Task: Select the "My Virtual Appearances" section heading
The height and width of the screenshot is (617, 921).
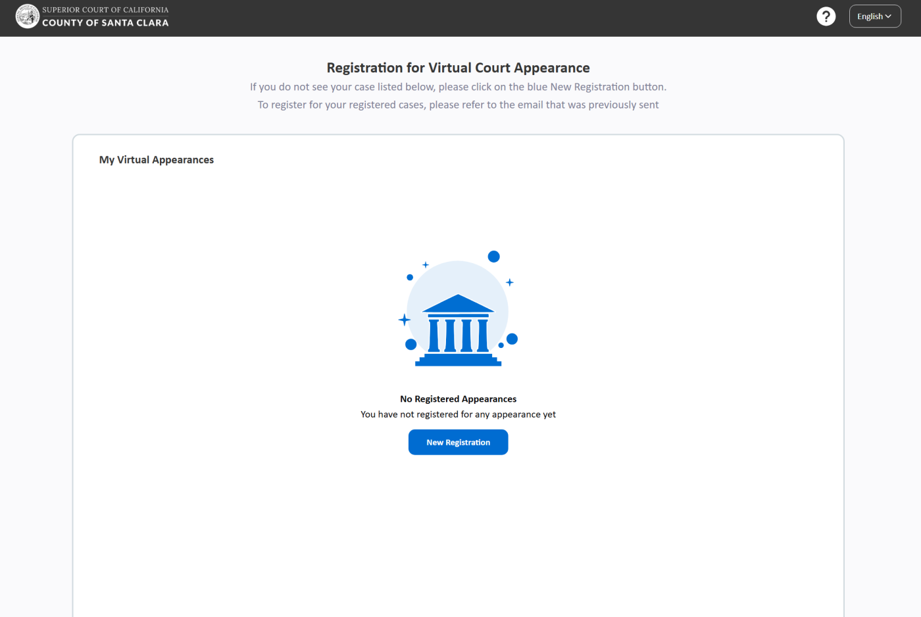Action: point(157,160)
